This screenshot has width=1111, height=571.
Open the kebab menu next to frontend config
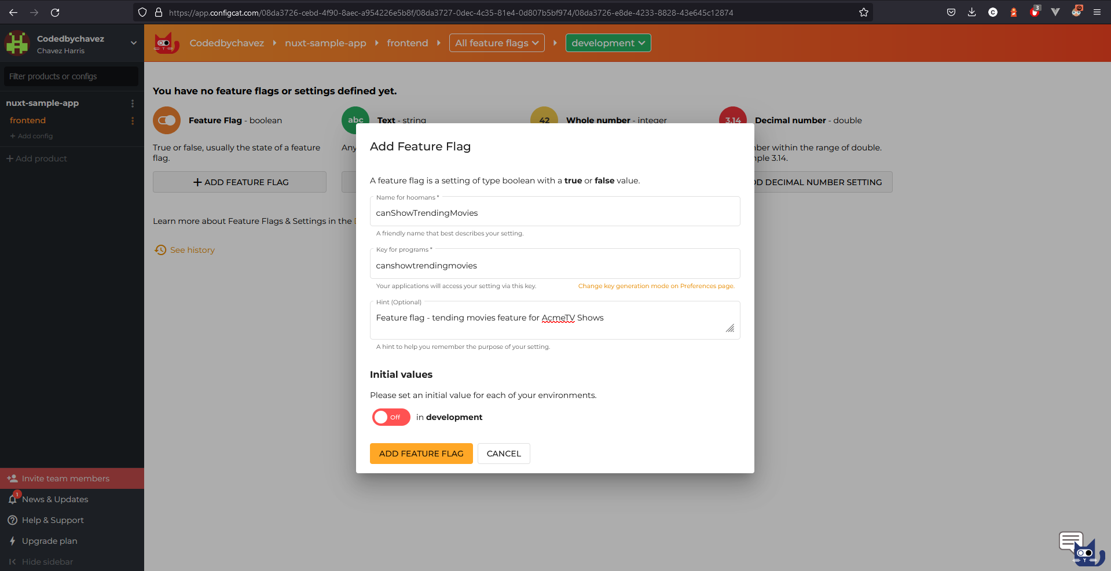pyautogui.click(x=133, y=120)
